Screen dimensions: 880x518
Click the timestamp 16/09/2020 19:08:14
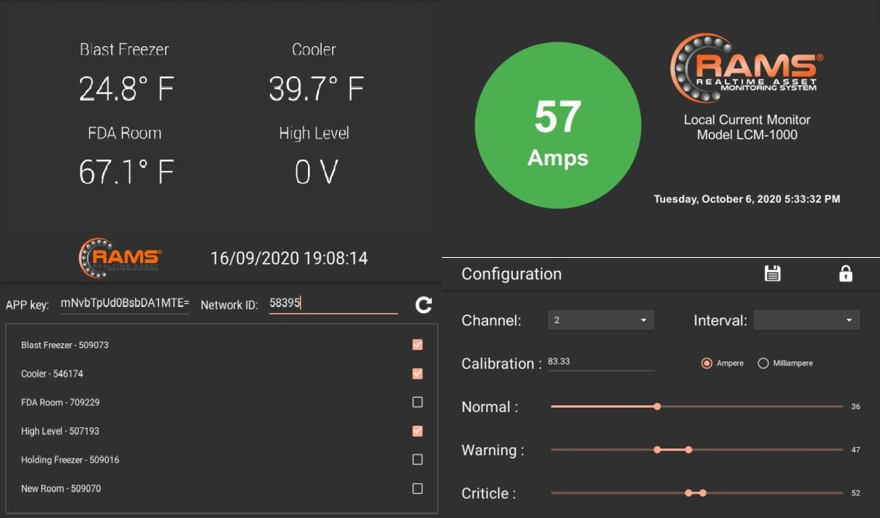289,258
